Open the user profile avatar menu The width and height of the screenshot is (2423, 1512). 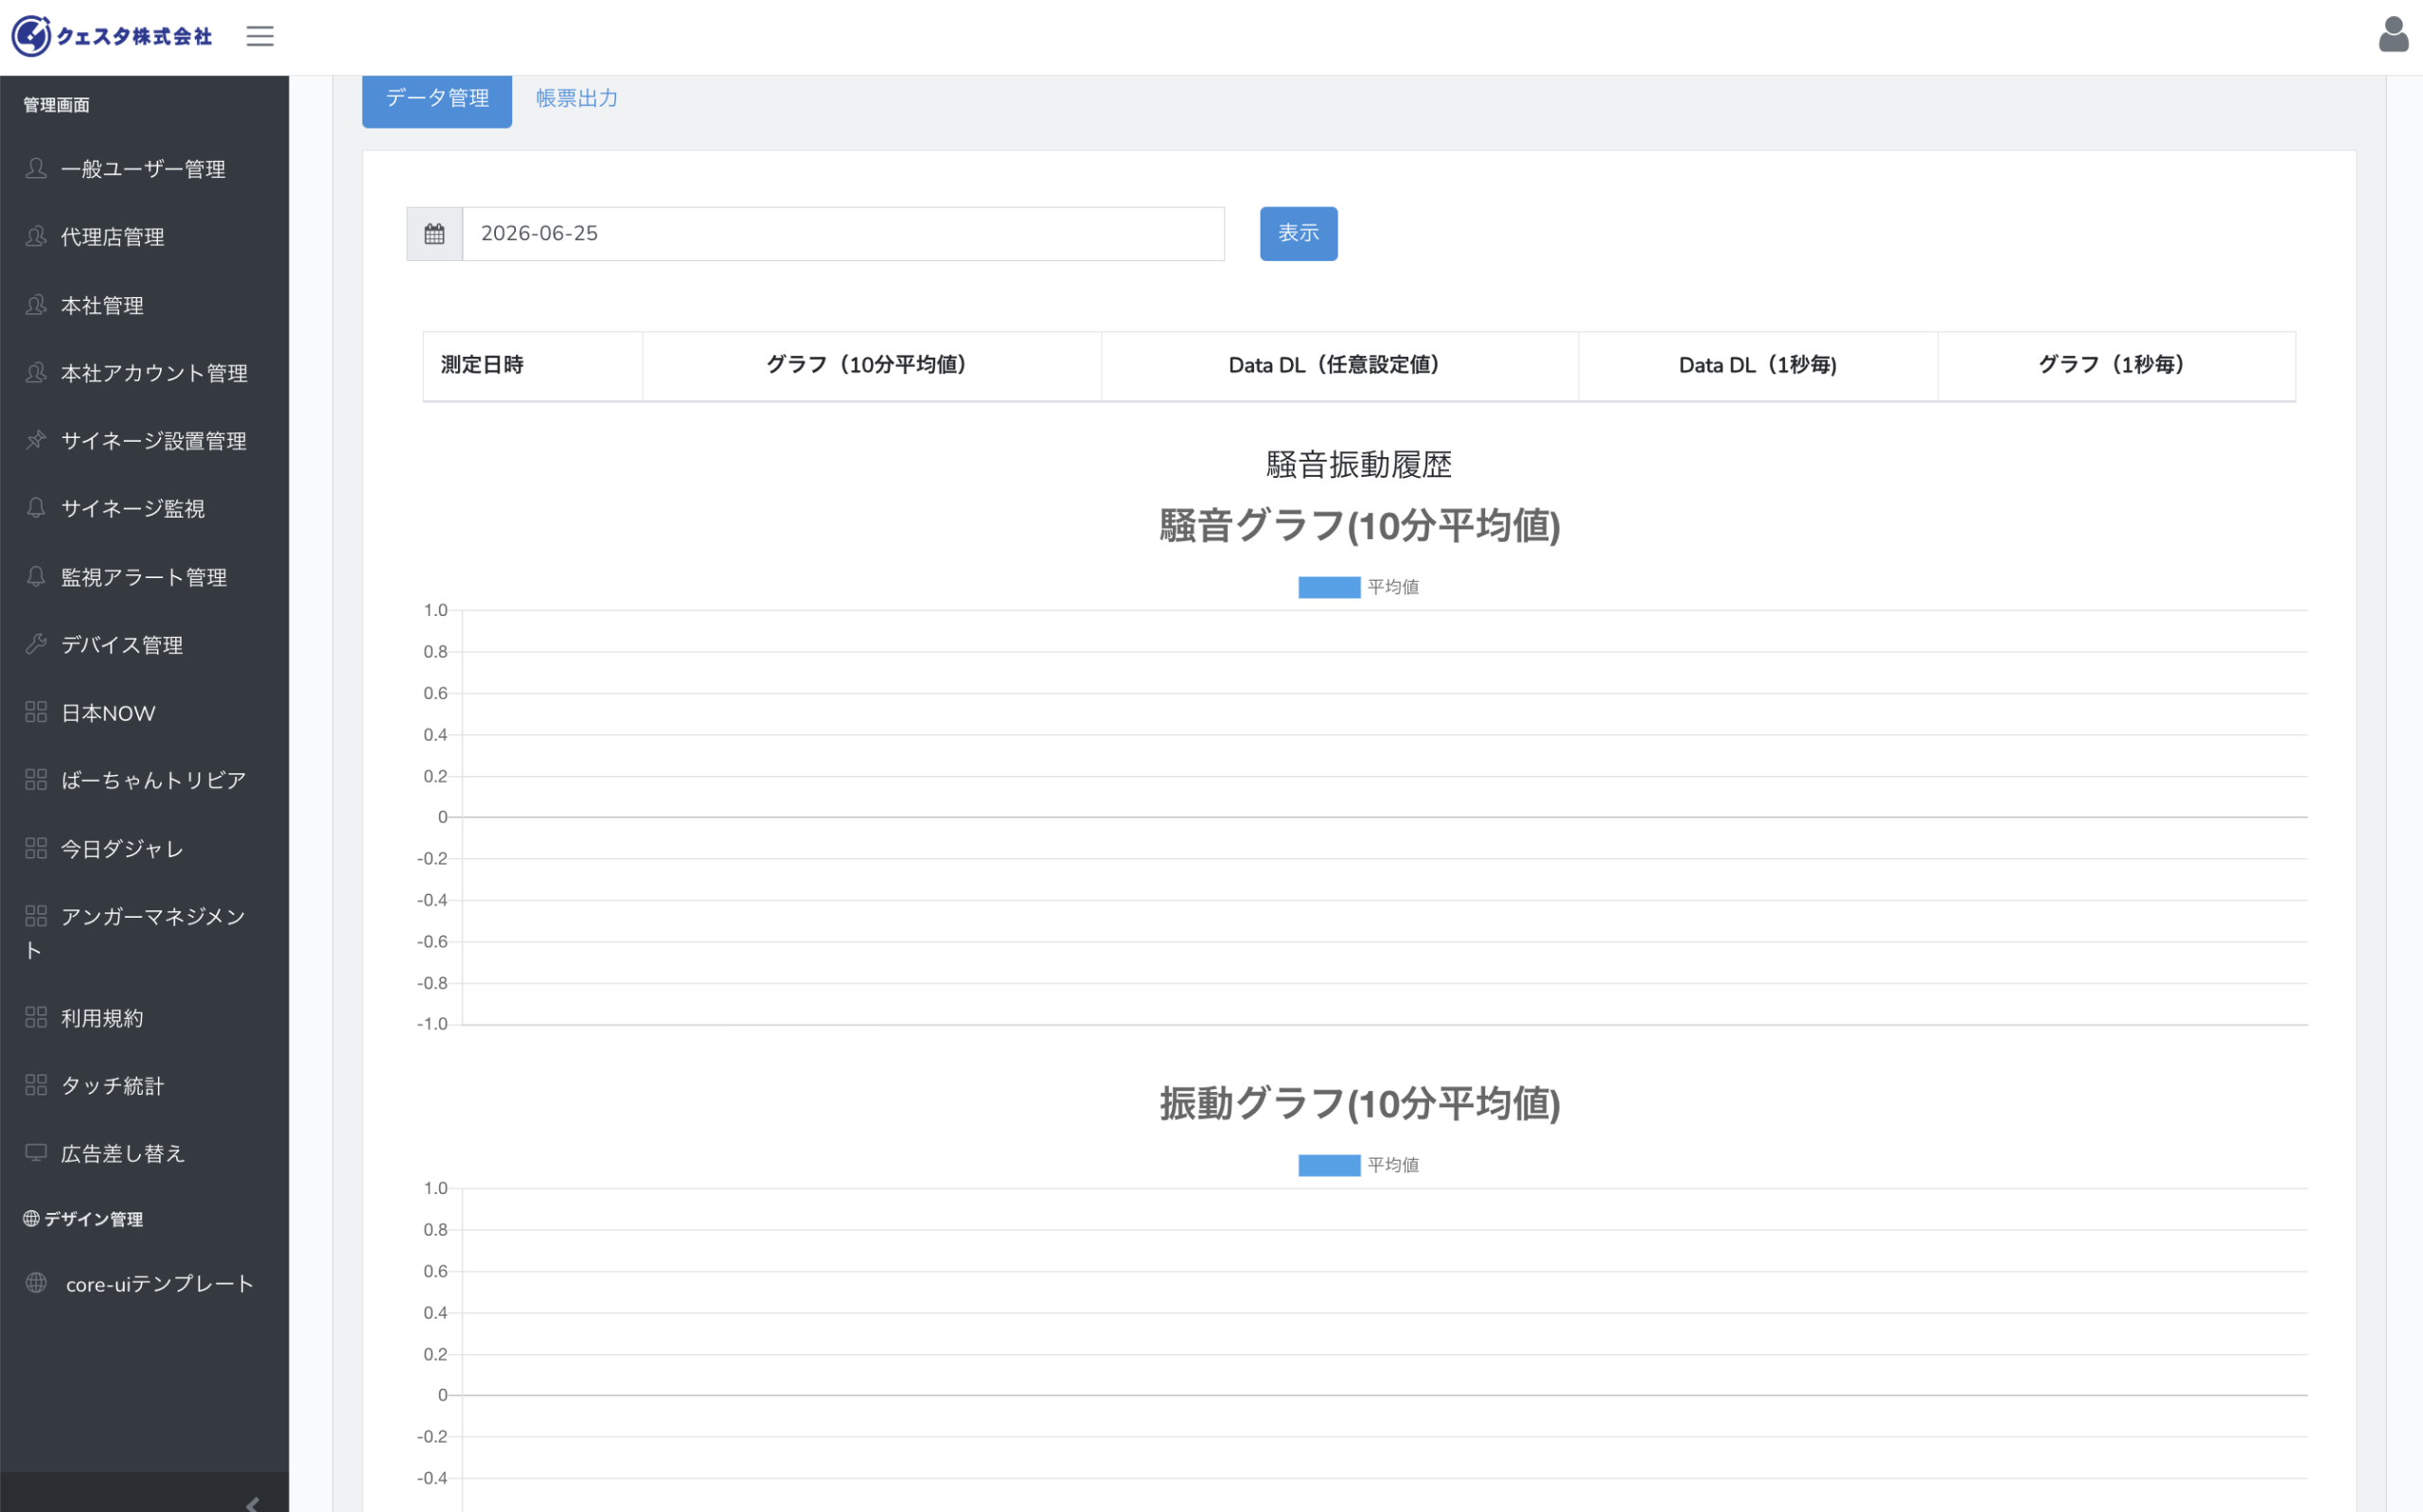point(2393,35)
